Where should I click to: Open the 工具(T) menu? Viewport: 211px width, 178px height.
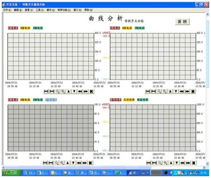coord(40,10)
